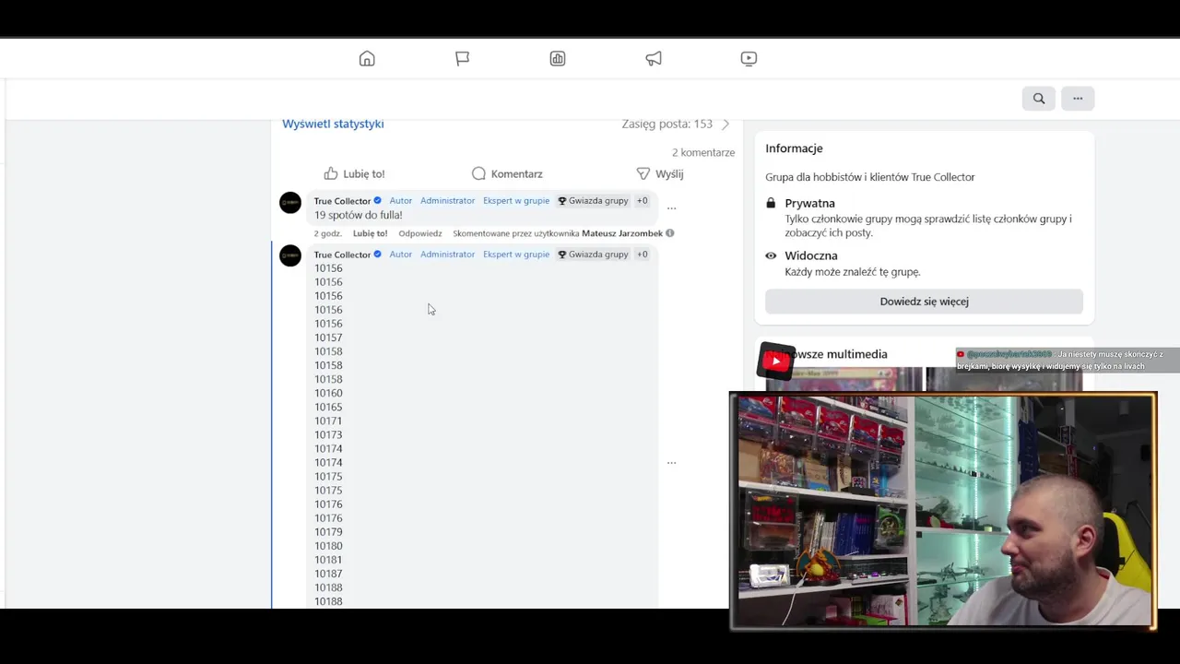Image resolution: width=1180 pixels, height=664 pixels.
Task: Click the Wyślij share button
Action: pyautogui.click(x=660, y=173)
